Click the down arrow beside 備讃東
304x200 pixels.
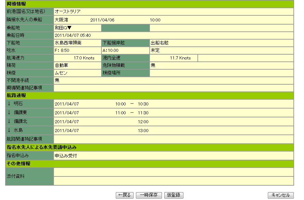coord(9,113)
